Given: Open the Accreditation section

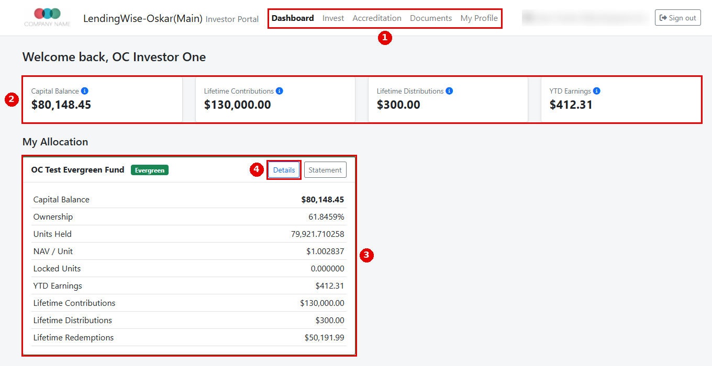Looking at the screenshot, I should click(377, 18).
